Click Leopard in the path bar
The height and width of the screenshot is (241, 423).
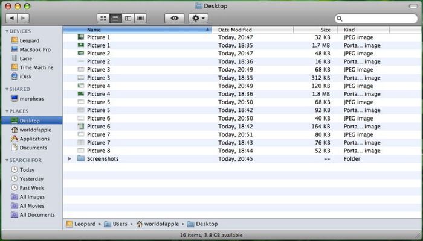tap(81, 224)
